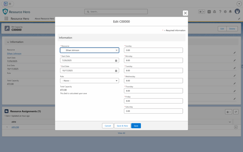The width and height of the screenshot is (243, 152).
Task: Click the Wednesday hours field
Action: tap(153, 81)
